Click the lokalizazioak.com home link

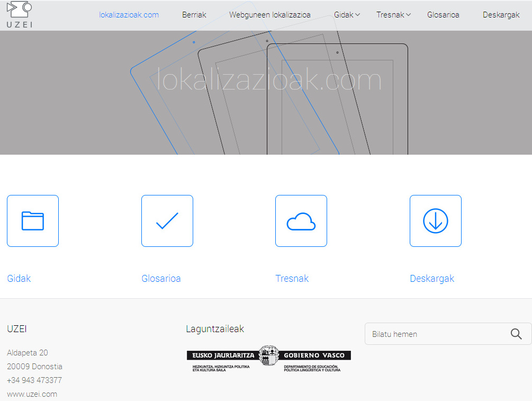pos(129,15)
